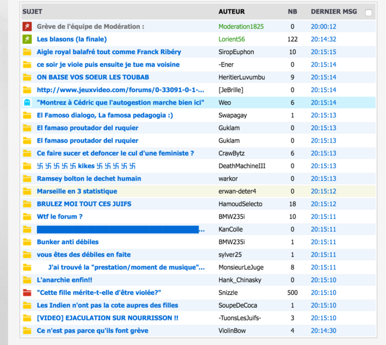
Task: Open author profile Moderation1825
Action: [241, 26]
